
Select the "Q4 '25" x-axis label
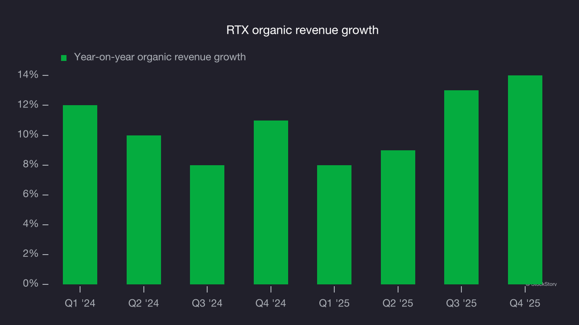click(x=525, y=303)
